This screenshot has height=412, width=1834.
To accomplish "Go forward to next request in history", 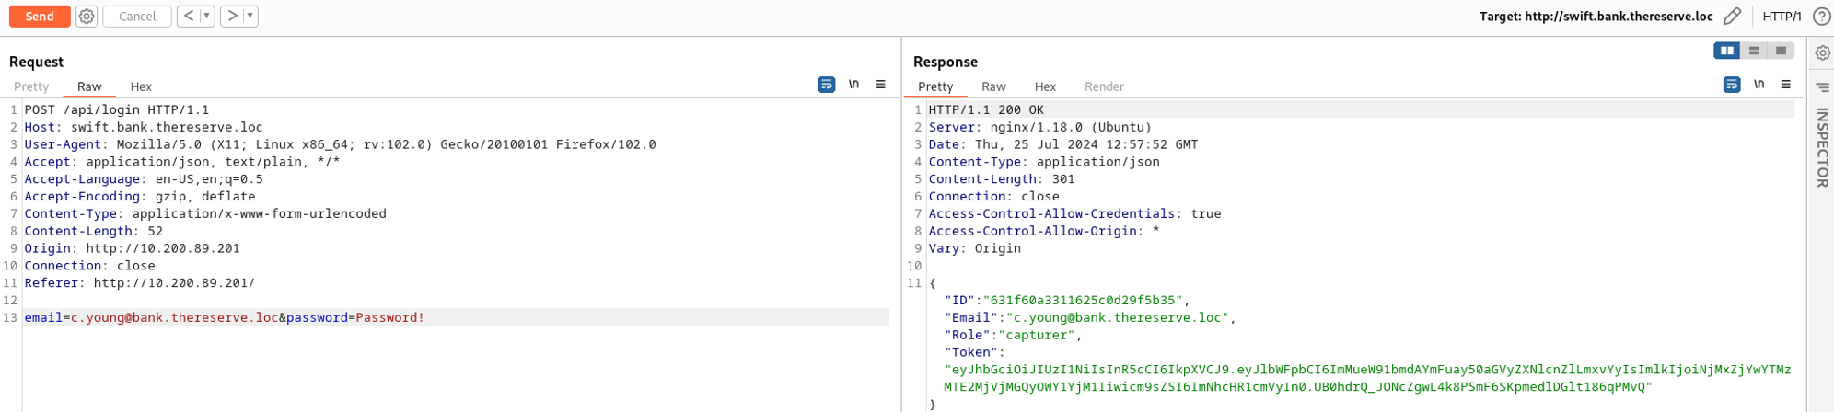I will pyautogui.click(x=232, y=16).
